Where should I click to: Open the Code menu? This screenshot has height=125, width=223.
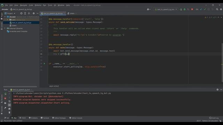[31, 5]
